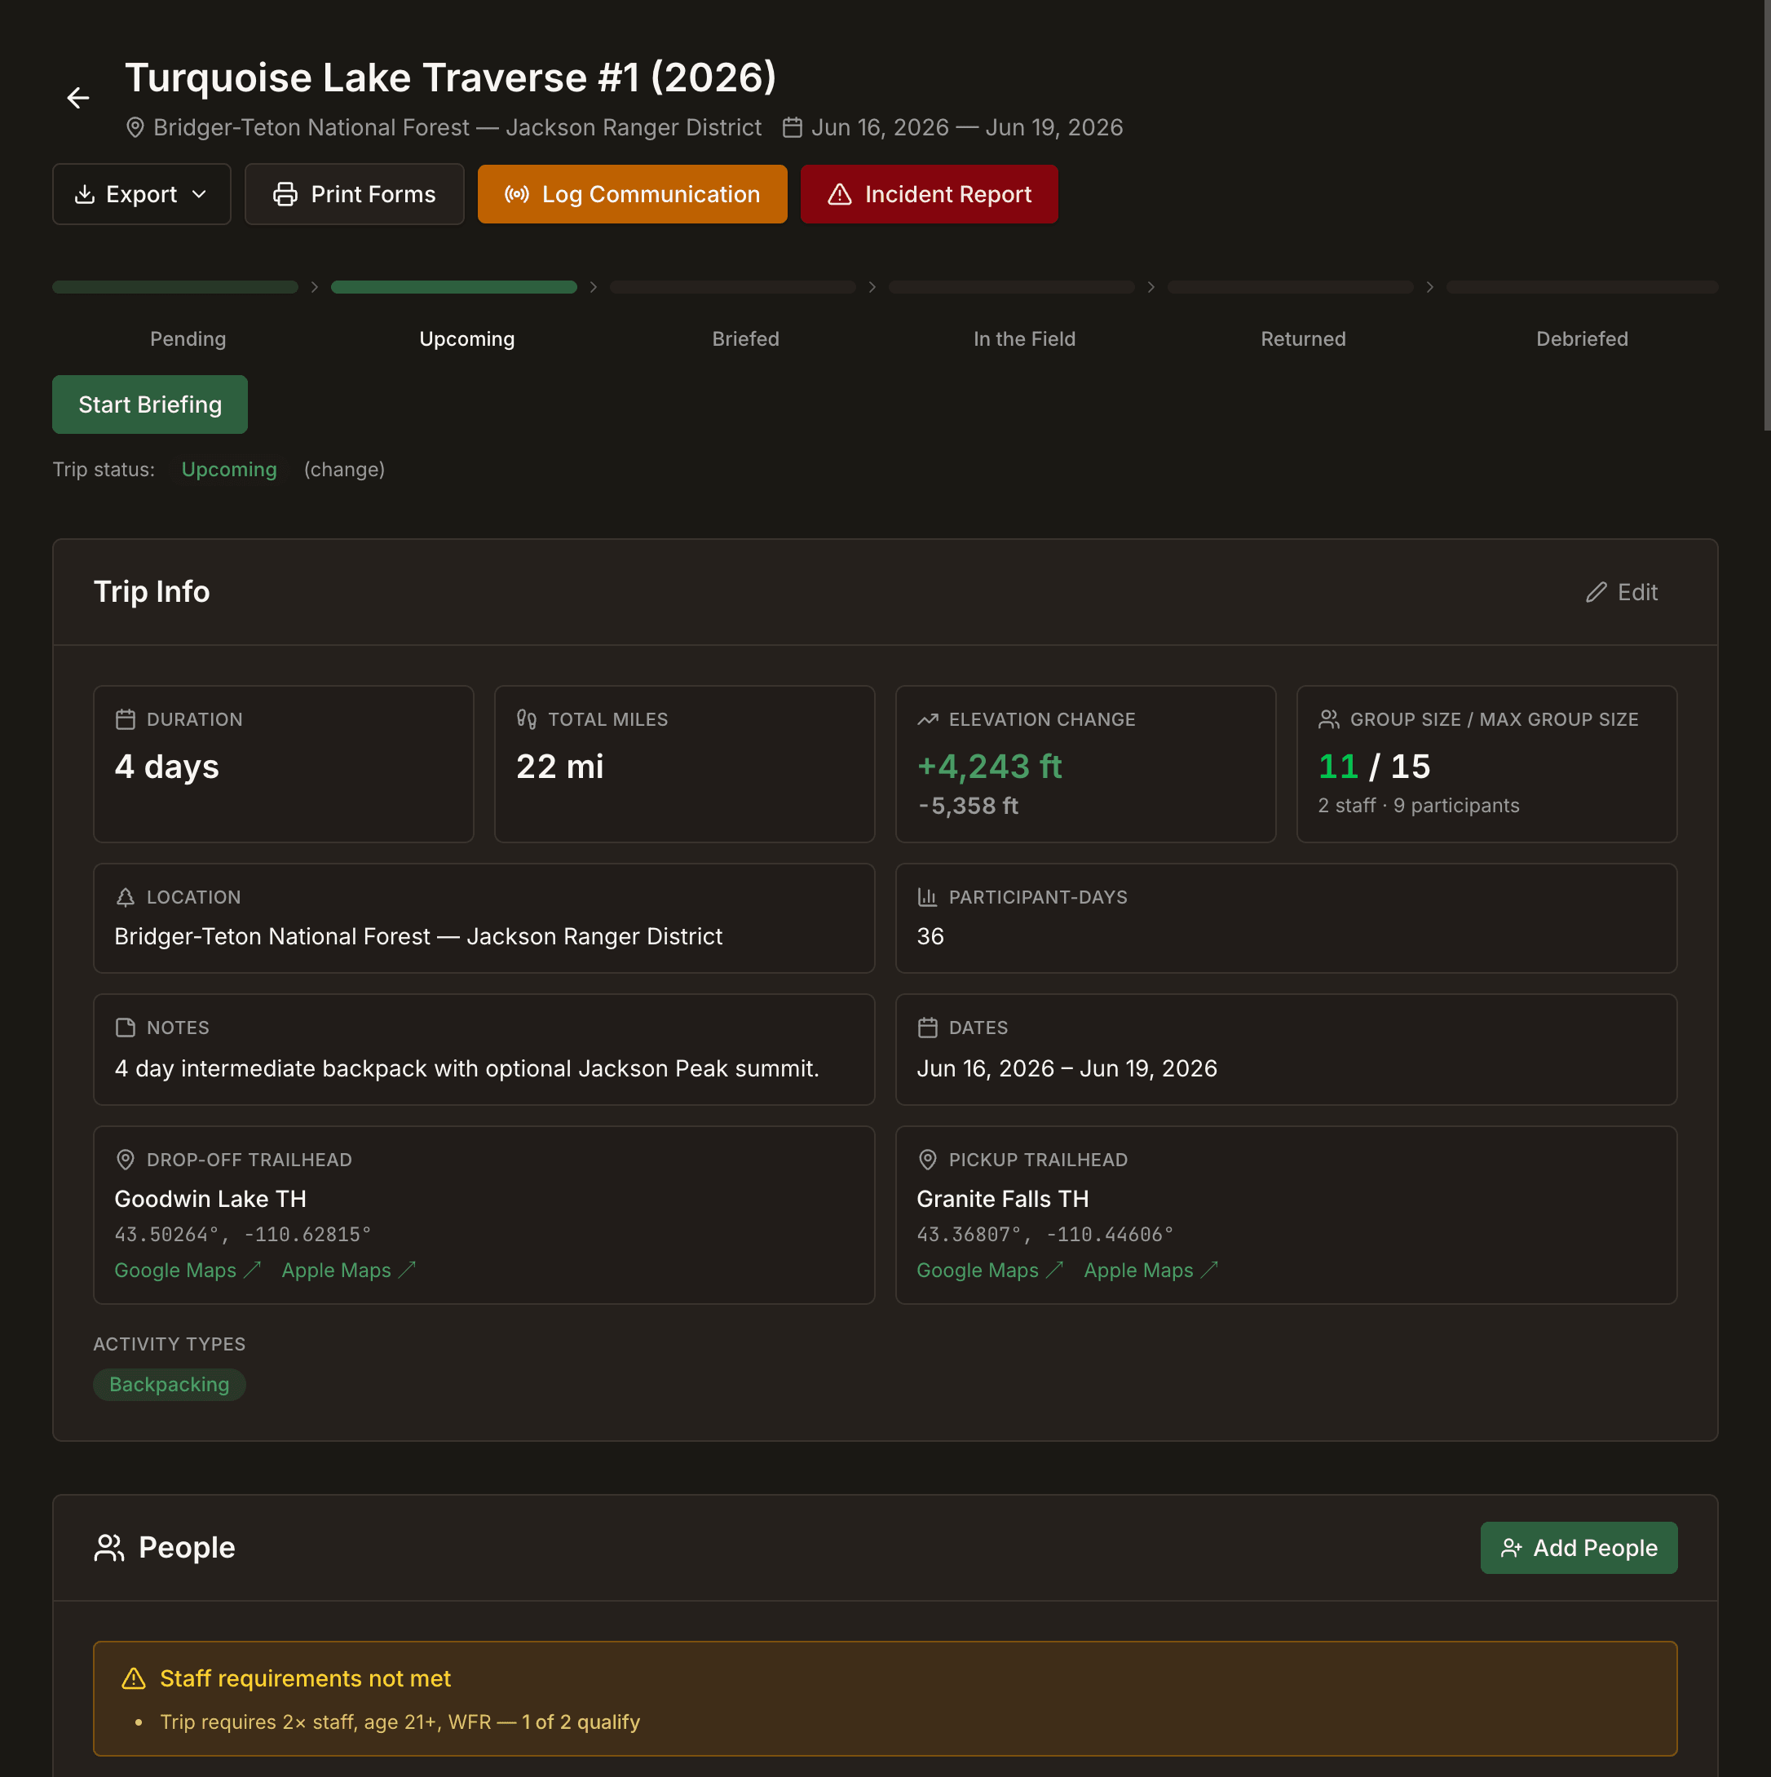Click the document icon beside Notes
This screenshot has width=1771, height=1777.
125,1028
